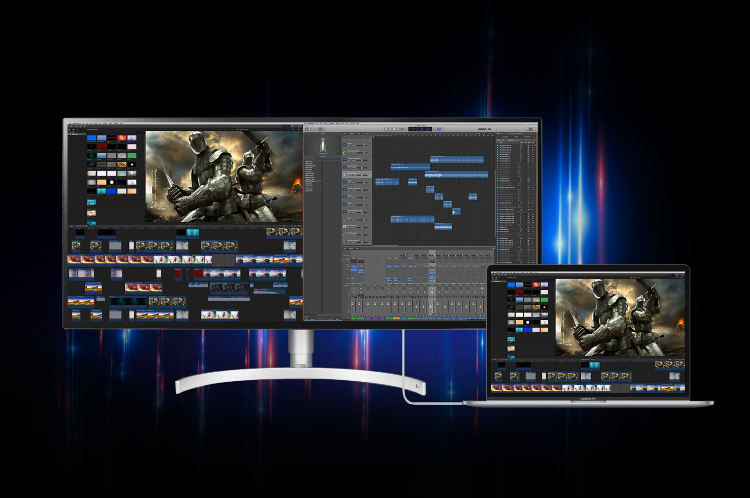The image size is (750, 498).
Task: Open the Navigate menu in Logic Pro
Action: [331, 123]
